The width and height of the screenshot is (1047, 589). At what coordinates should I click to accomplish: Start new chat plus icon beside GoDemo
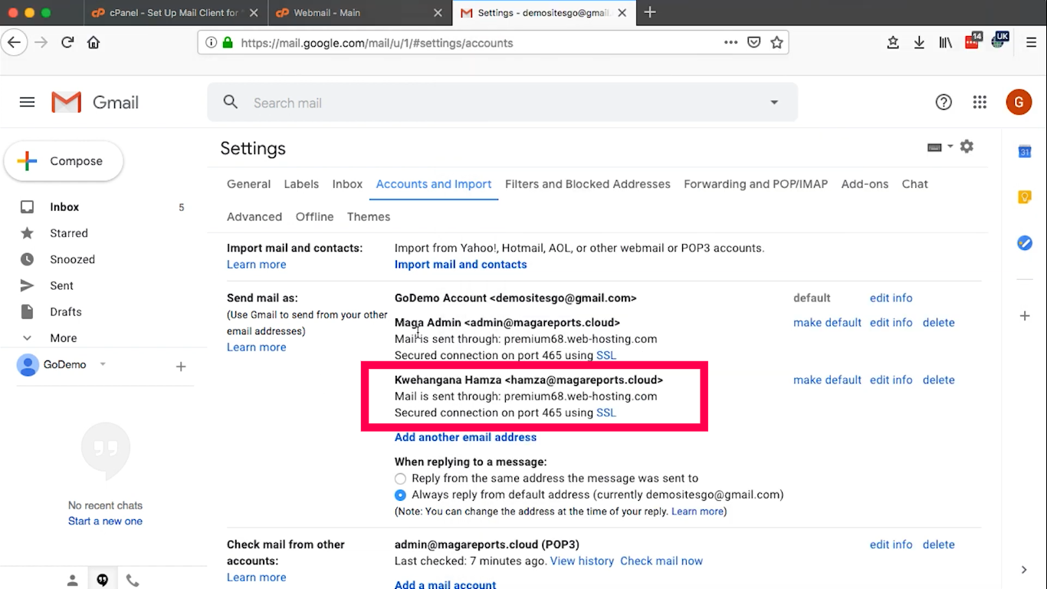pos(181,367)
